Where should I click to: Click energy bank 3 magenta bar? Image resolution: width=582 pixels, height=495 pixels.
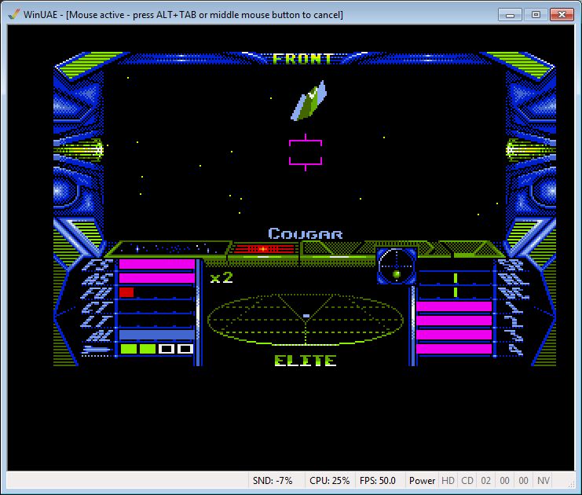pos(454,335)
